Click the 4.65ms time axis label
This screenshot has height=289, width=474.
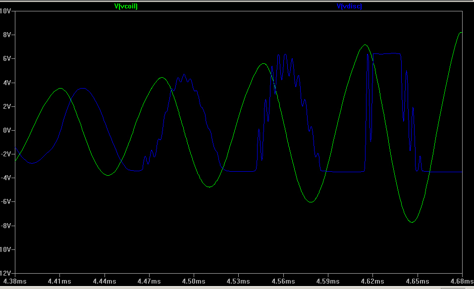click(x=418, y=281)
